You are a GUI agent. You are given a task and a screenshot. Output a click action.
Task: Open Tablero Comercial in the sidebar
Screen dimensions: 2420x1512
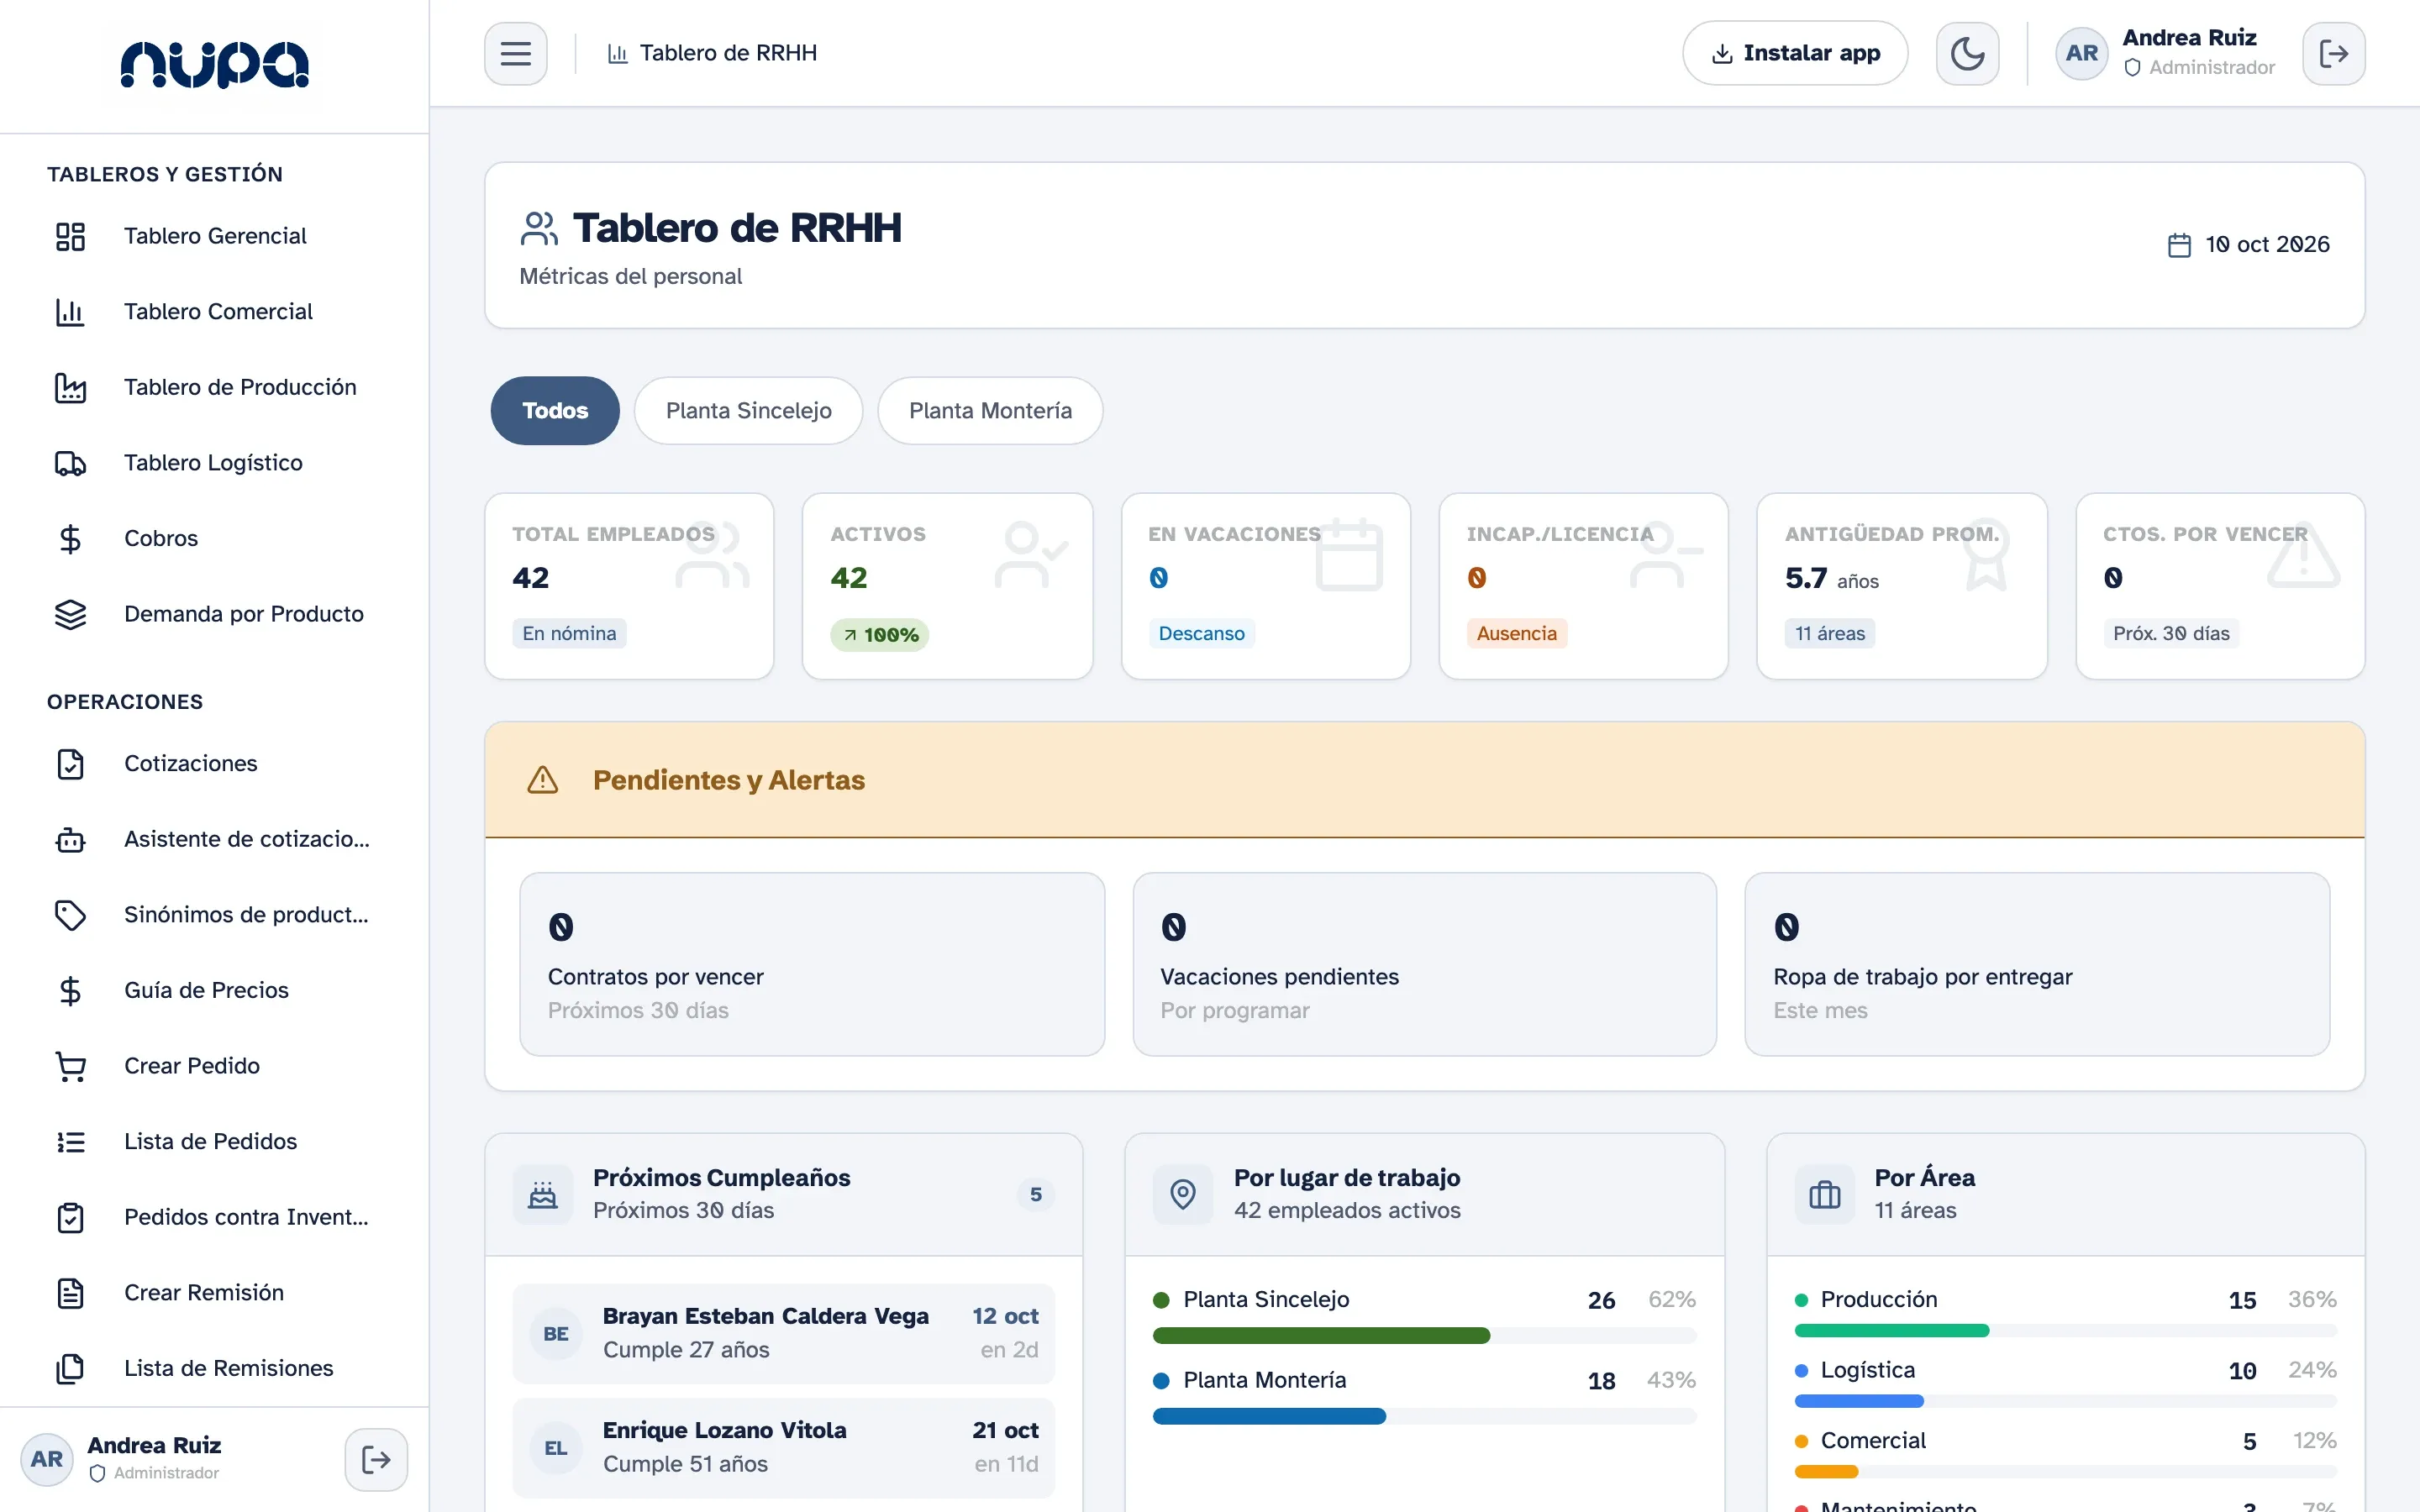coord(214,312)
